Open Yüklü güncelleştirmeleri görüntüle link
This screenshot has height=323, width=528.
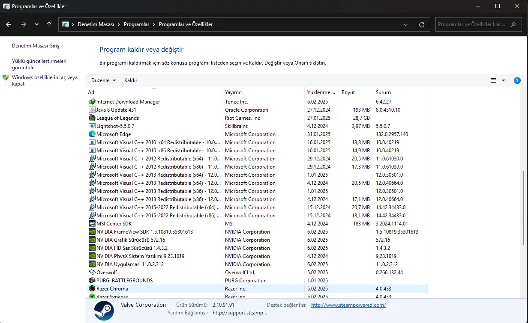click(39, 64)
